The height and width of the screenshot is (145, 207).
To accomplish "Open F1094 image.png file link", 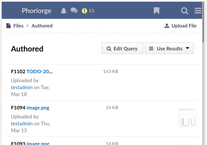I will [38, 108].
